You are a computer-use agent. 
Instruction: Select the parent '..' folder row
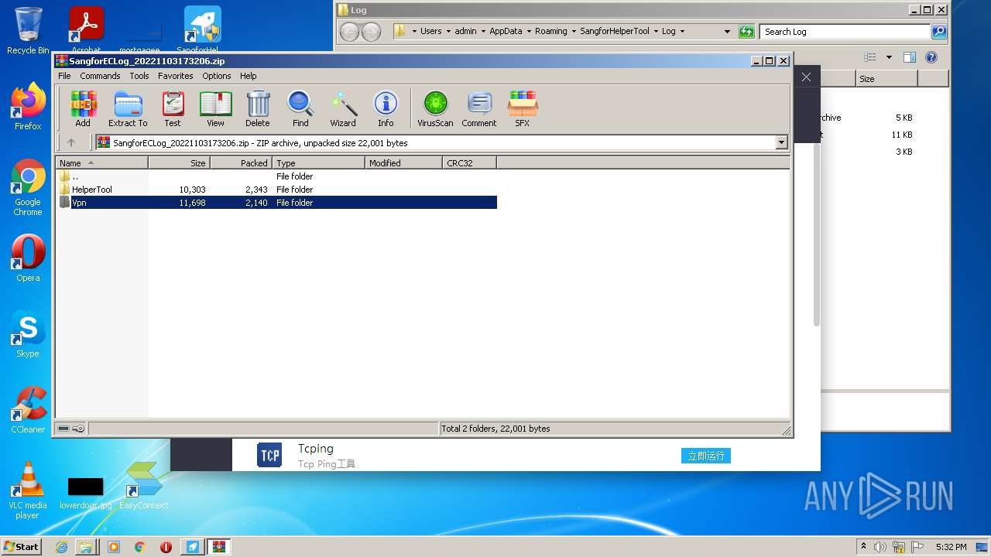pos(276,176)
